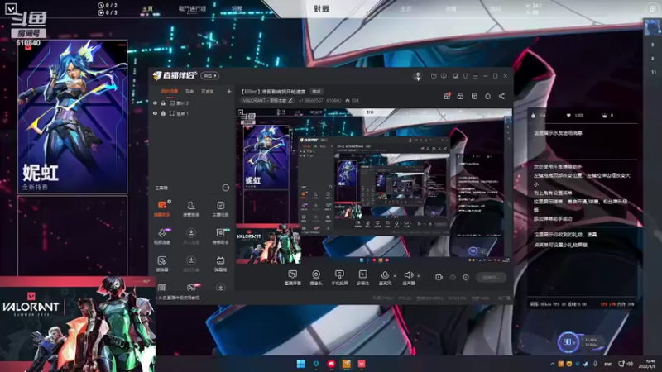This screenshot has width=662, height=372.
Task: Open Valorant settings gear at top right
Action: tap(652, 9)
